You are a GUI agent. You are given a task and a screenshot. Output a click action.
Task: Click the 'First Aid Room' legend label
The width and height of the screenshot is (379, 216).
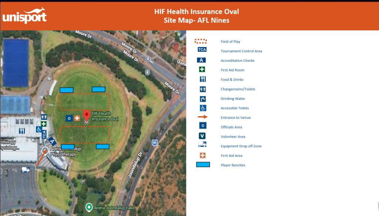pos(232,70)
